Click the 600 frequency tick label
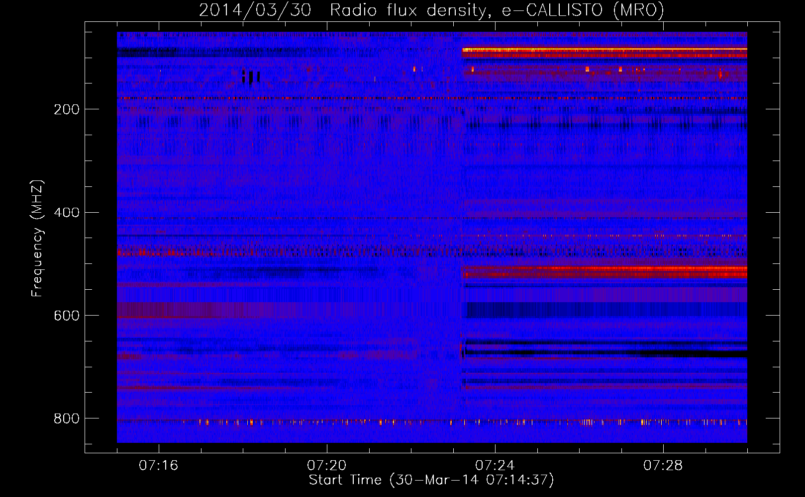 [x=67, y=316]
